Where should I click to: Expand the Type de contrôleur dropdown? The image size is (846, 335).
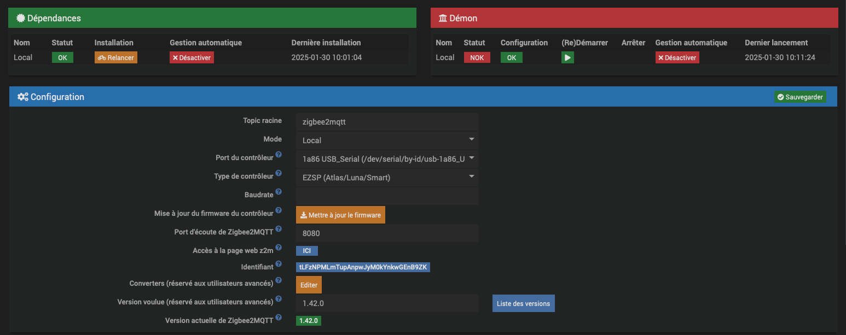(x=387, y=178)
